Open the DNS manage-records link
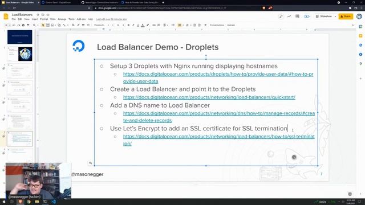This screenshot has width=365, height=205. (x=219, y=117)
